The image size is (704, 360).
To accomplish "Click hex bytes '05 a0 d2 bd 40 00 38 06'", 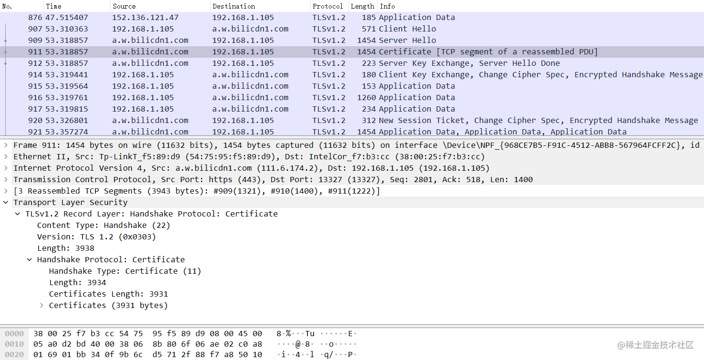I will tap(88, 344).
